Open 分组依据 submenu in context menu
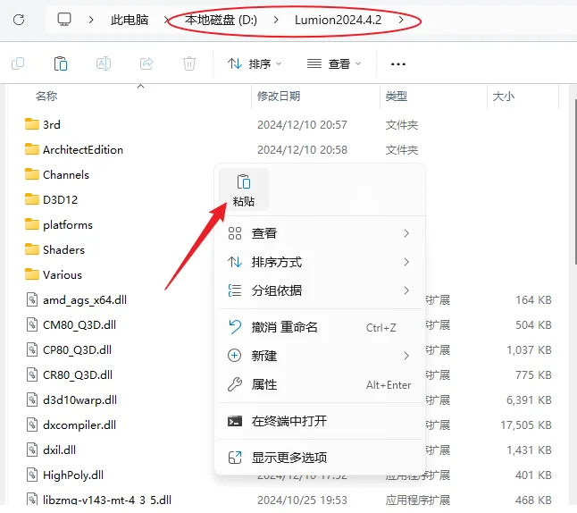The width and height of the screenshot is (577, 513). pos(319,290)
